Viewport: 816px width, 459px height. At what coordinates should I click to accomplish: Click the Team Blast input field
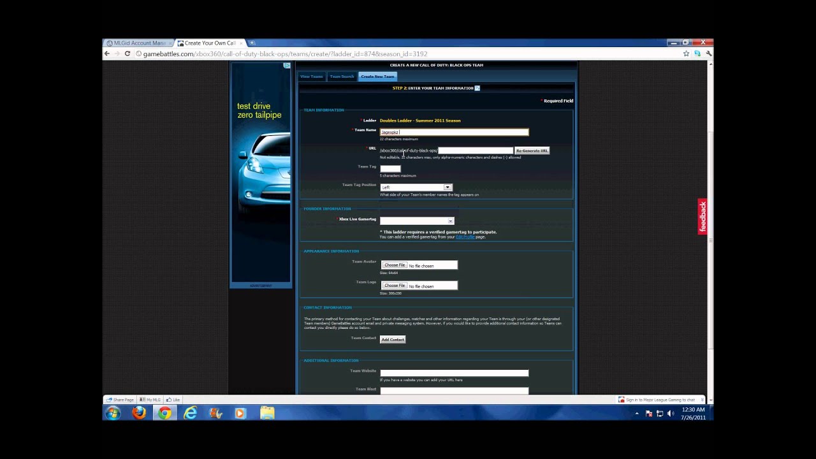tap(454, 391)
